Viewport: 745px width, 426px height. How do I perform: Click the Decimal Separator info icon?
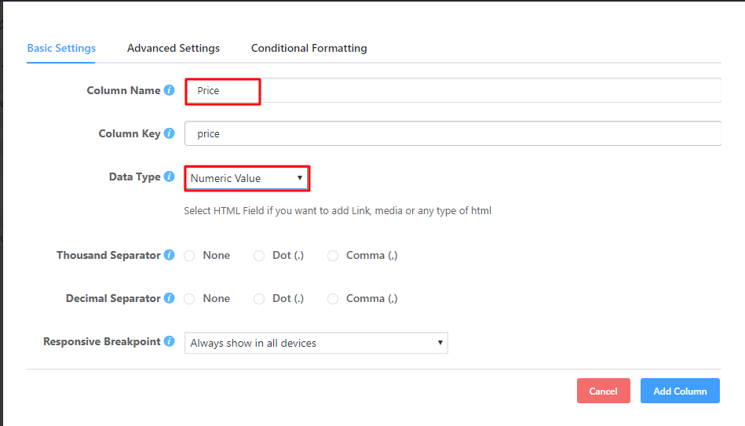coord(169,298)
